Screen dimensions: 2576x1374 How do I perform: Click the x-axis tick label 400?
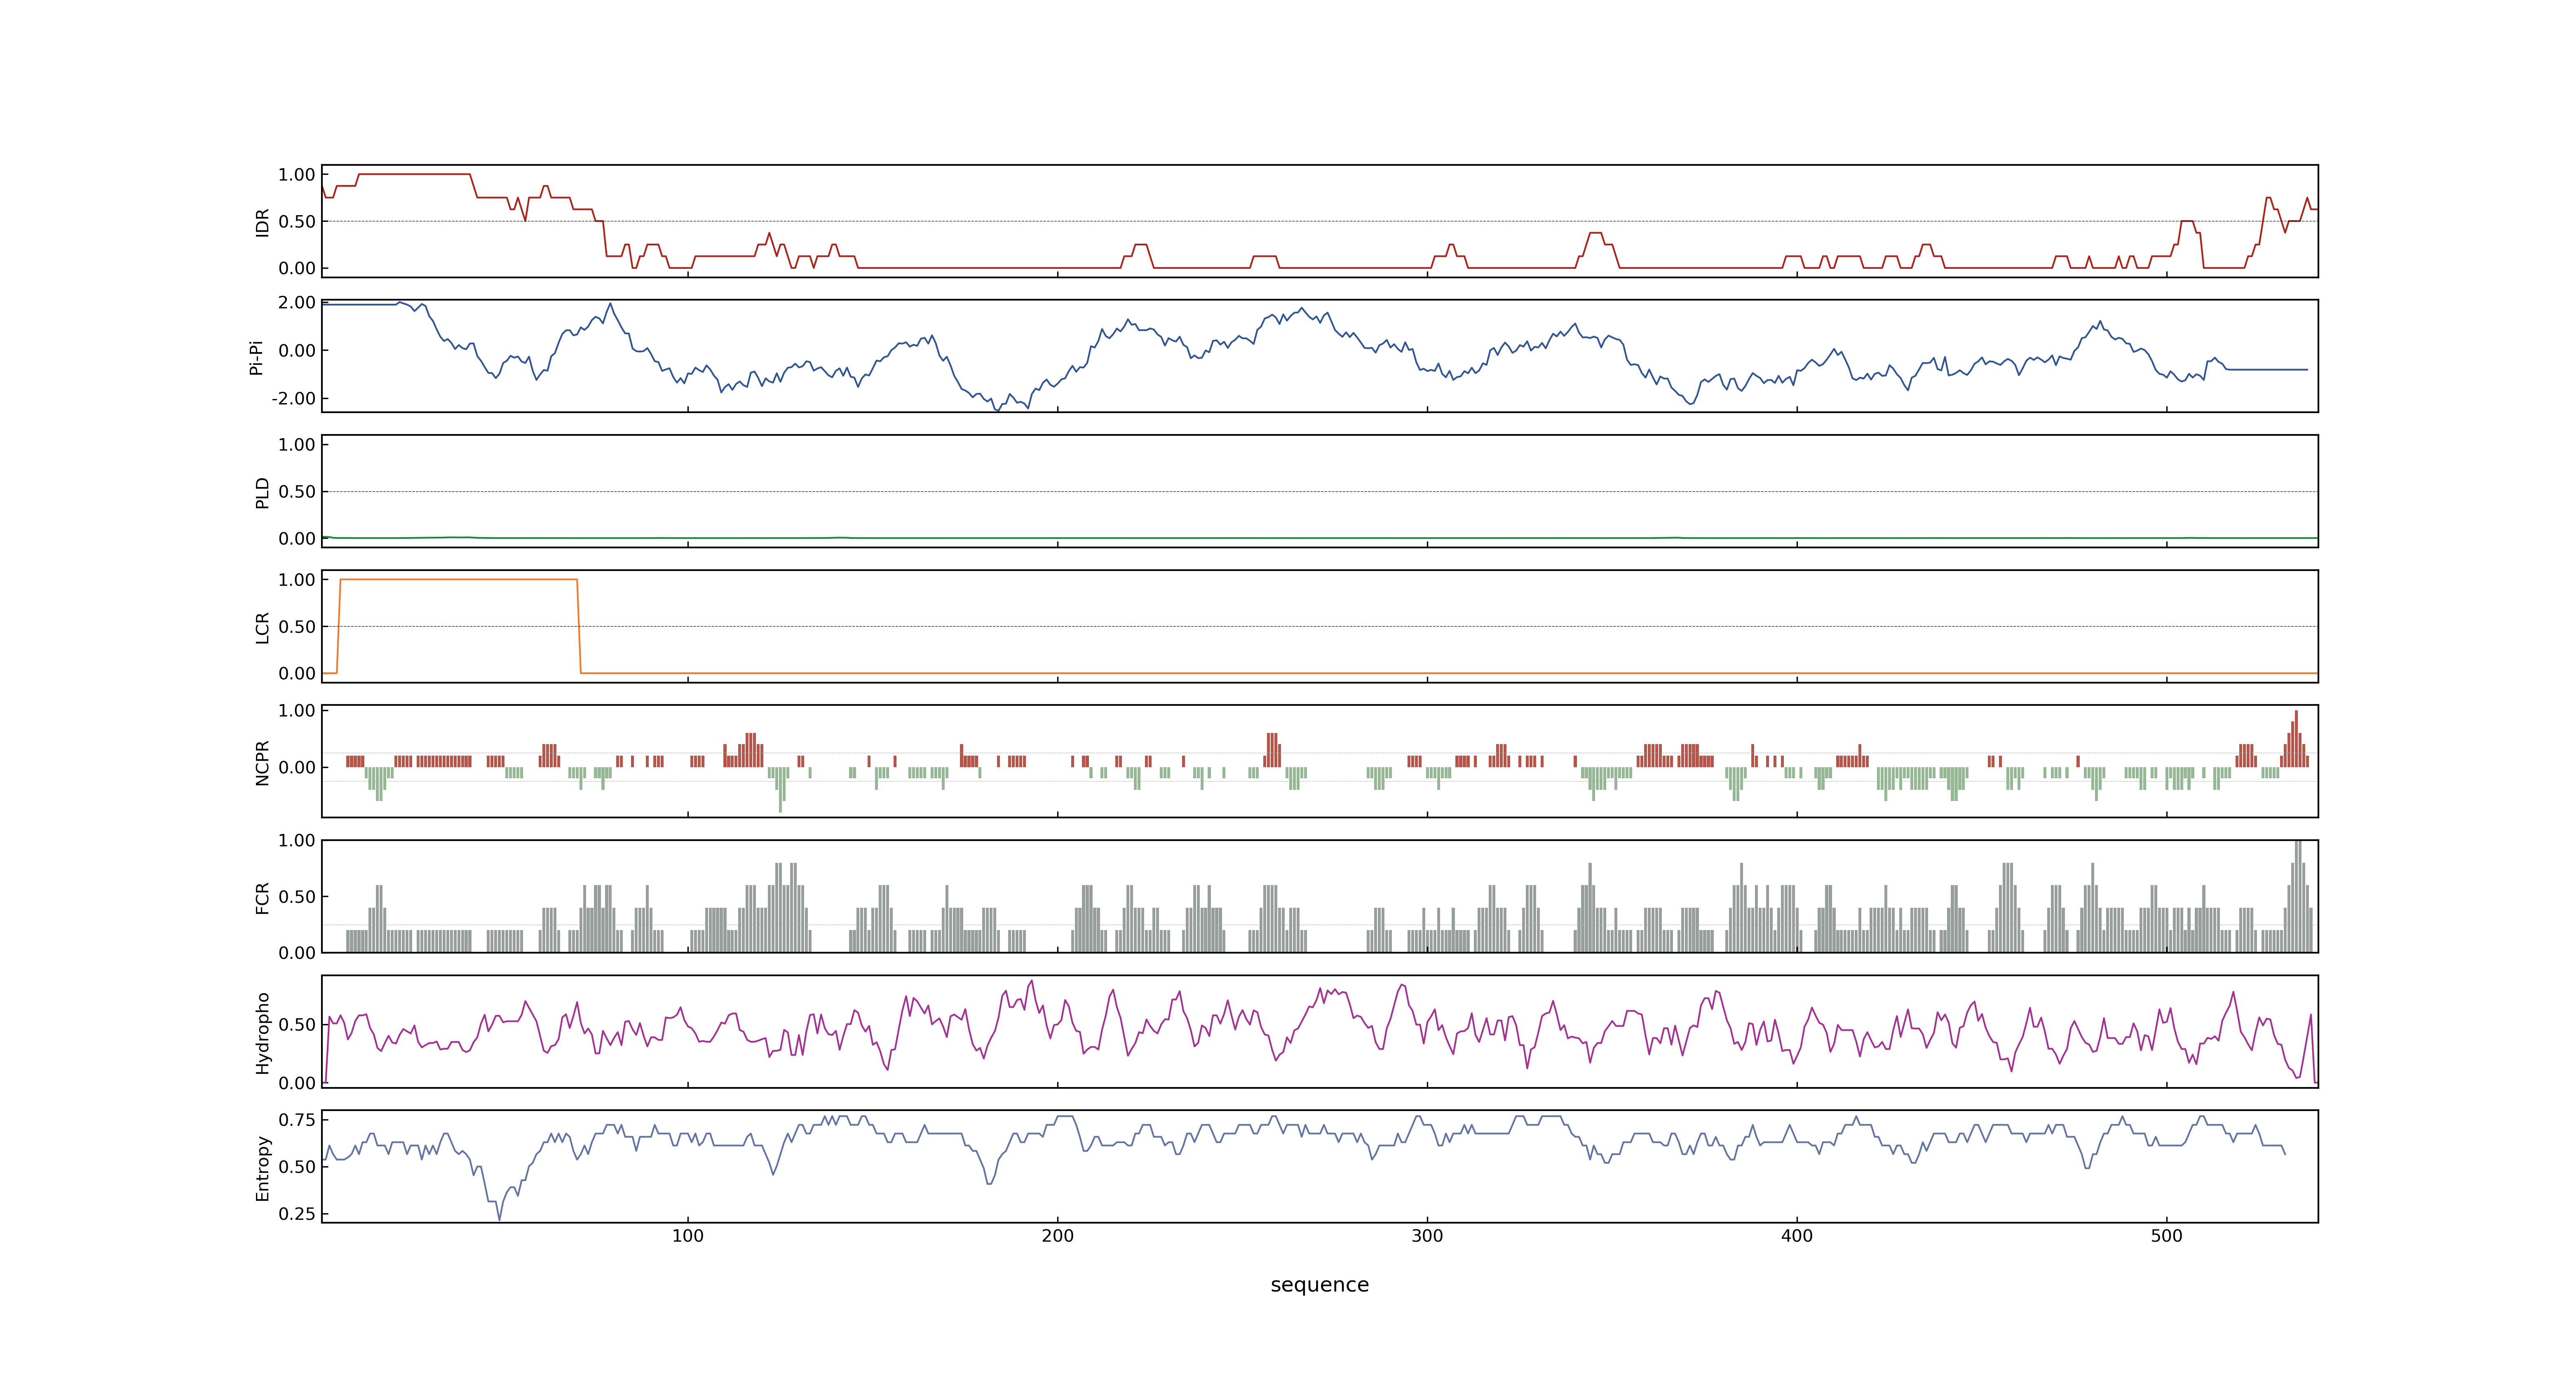tap(1797, 1236)
